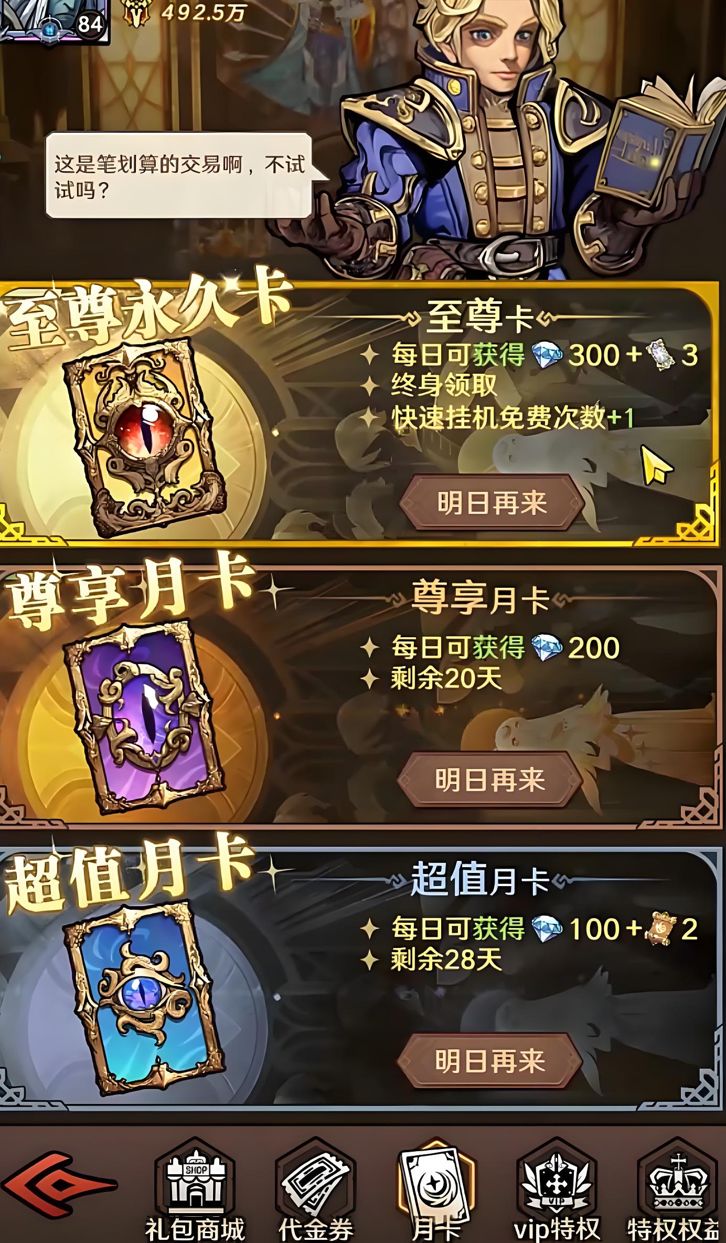726x1243 pixels.
Task: Click 明日再来 button on 至尊卡 panel
Action: (492, 502)
